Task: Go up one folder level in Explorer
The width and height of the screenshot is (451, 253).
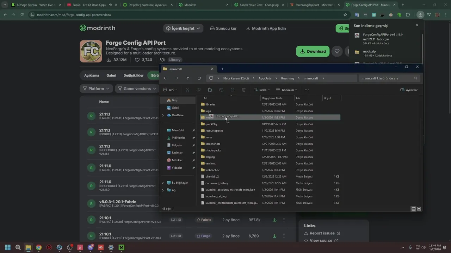Action: 188,78
